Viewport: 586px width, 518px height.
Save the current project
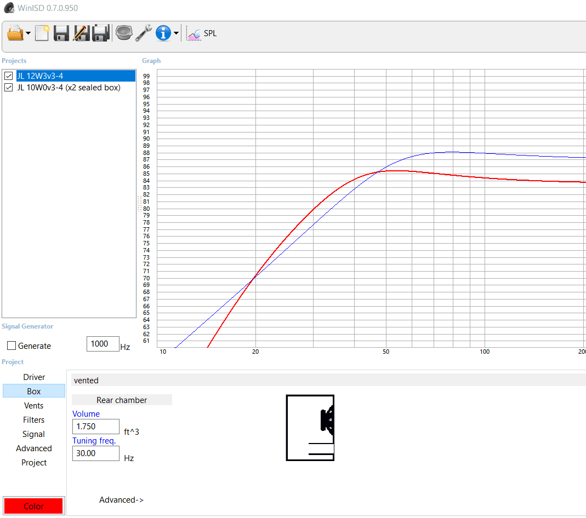tap(61, 33)
